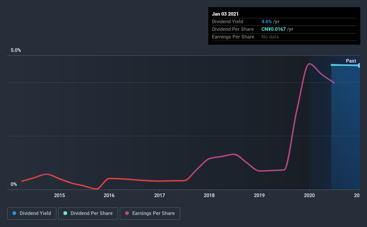Click the 4.6% dividend yield value
Screen dimensions: 367x227
point(266,21)
